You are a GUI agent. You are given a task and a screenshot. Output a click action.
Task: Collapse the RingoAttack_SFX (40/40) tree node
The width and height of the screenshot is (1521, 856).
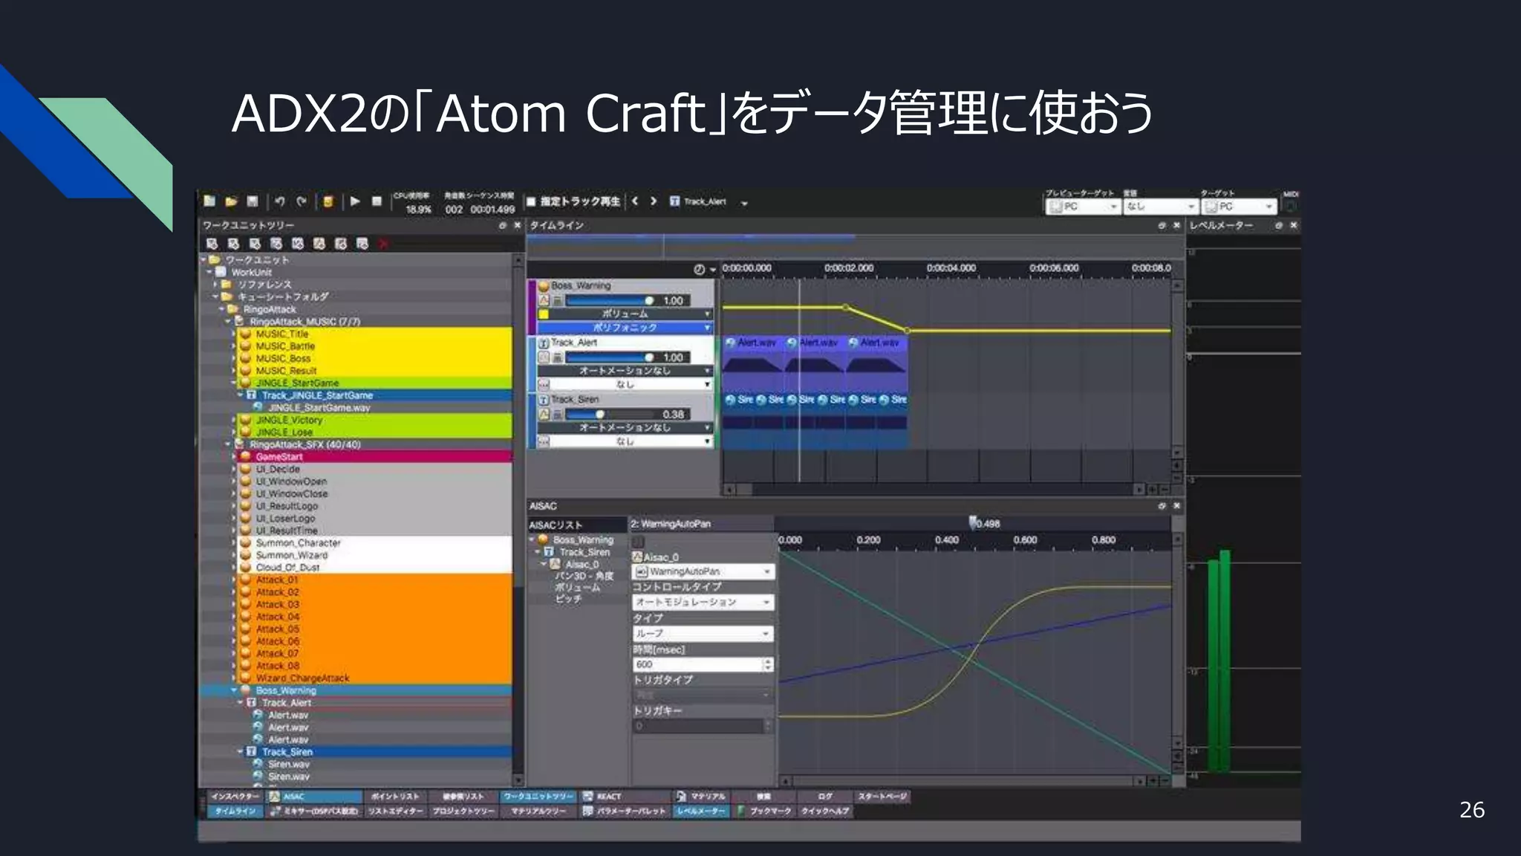pos(228,444)
